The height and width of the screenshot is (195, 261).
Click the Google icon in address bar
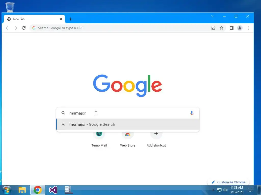pyautogui.click(x=34, y=28)
